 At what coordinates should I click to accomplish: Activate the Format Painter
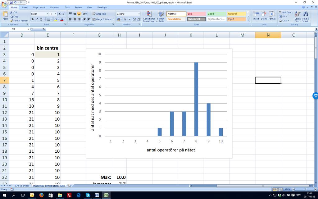coord(19,21)
